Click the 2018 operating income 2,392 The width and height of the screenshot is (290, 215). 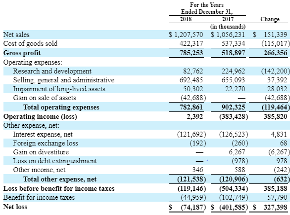point(195,116)
